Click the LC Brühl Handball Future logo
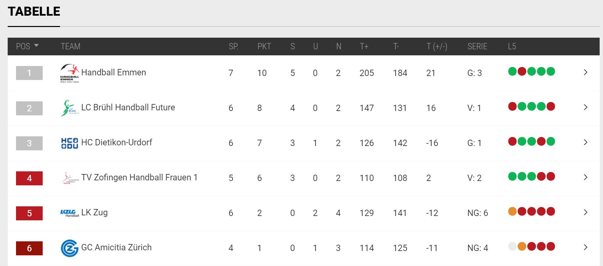603x266 pixels. 70,108
